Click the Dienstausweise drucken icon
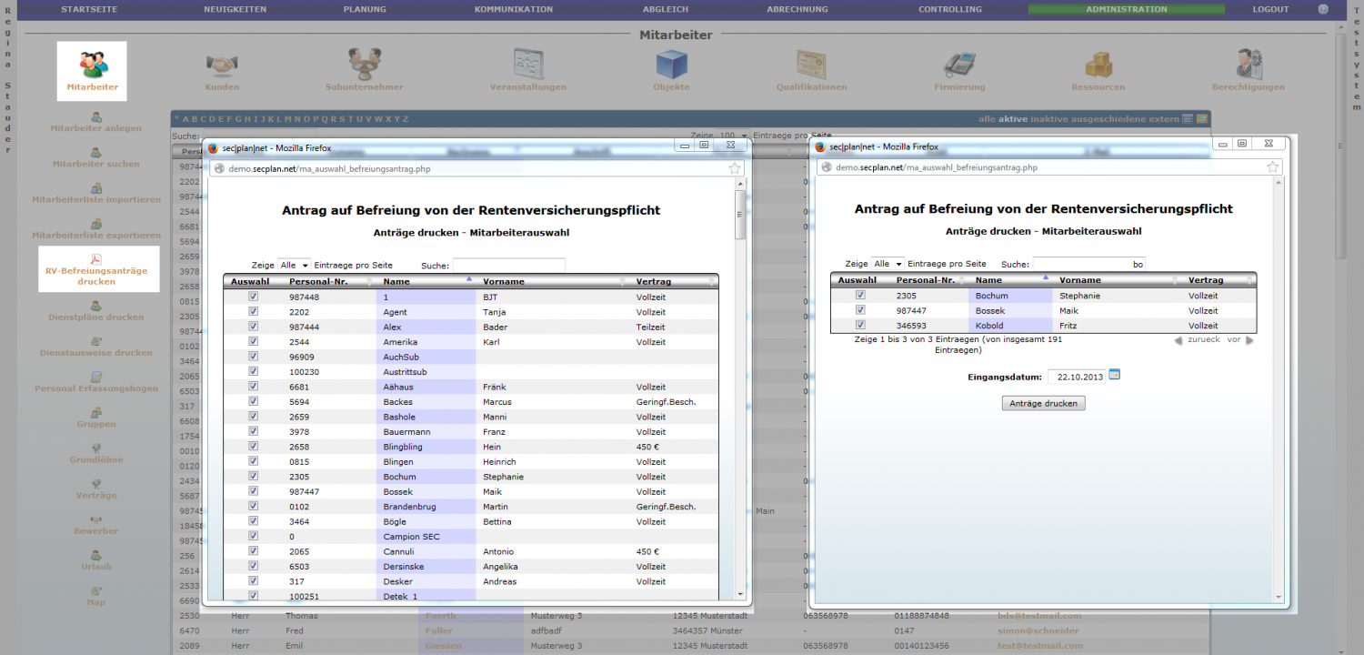Screen dimensions: 1364x655 [96, 341]
